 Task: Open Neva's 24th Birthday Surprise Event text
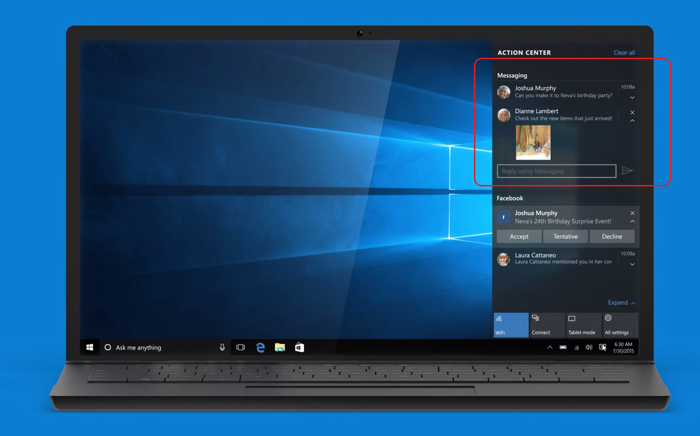point(563,221)
